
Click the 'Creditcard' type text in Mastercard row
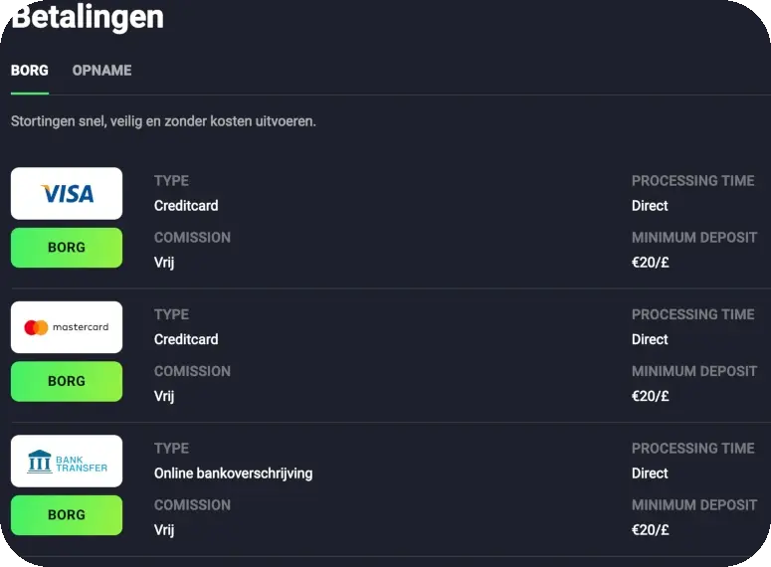tap(186, 339)
